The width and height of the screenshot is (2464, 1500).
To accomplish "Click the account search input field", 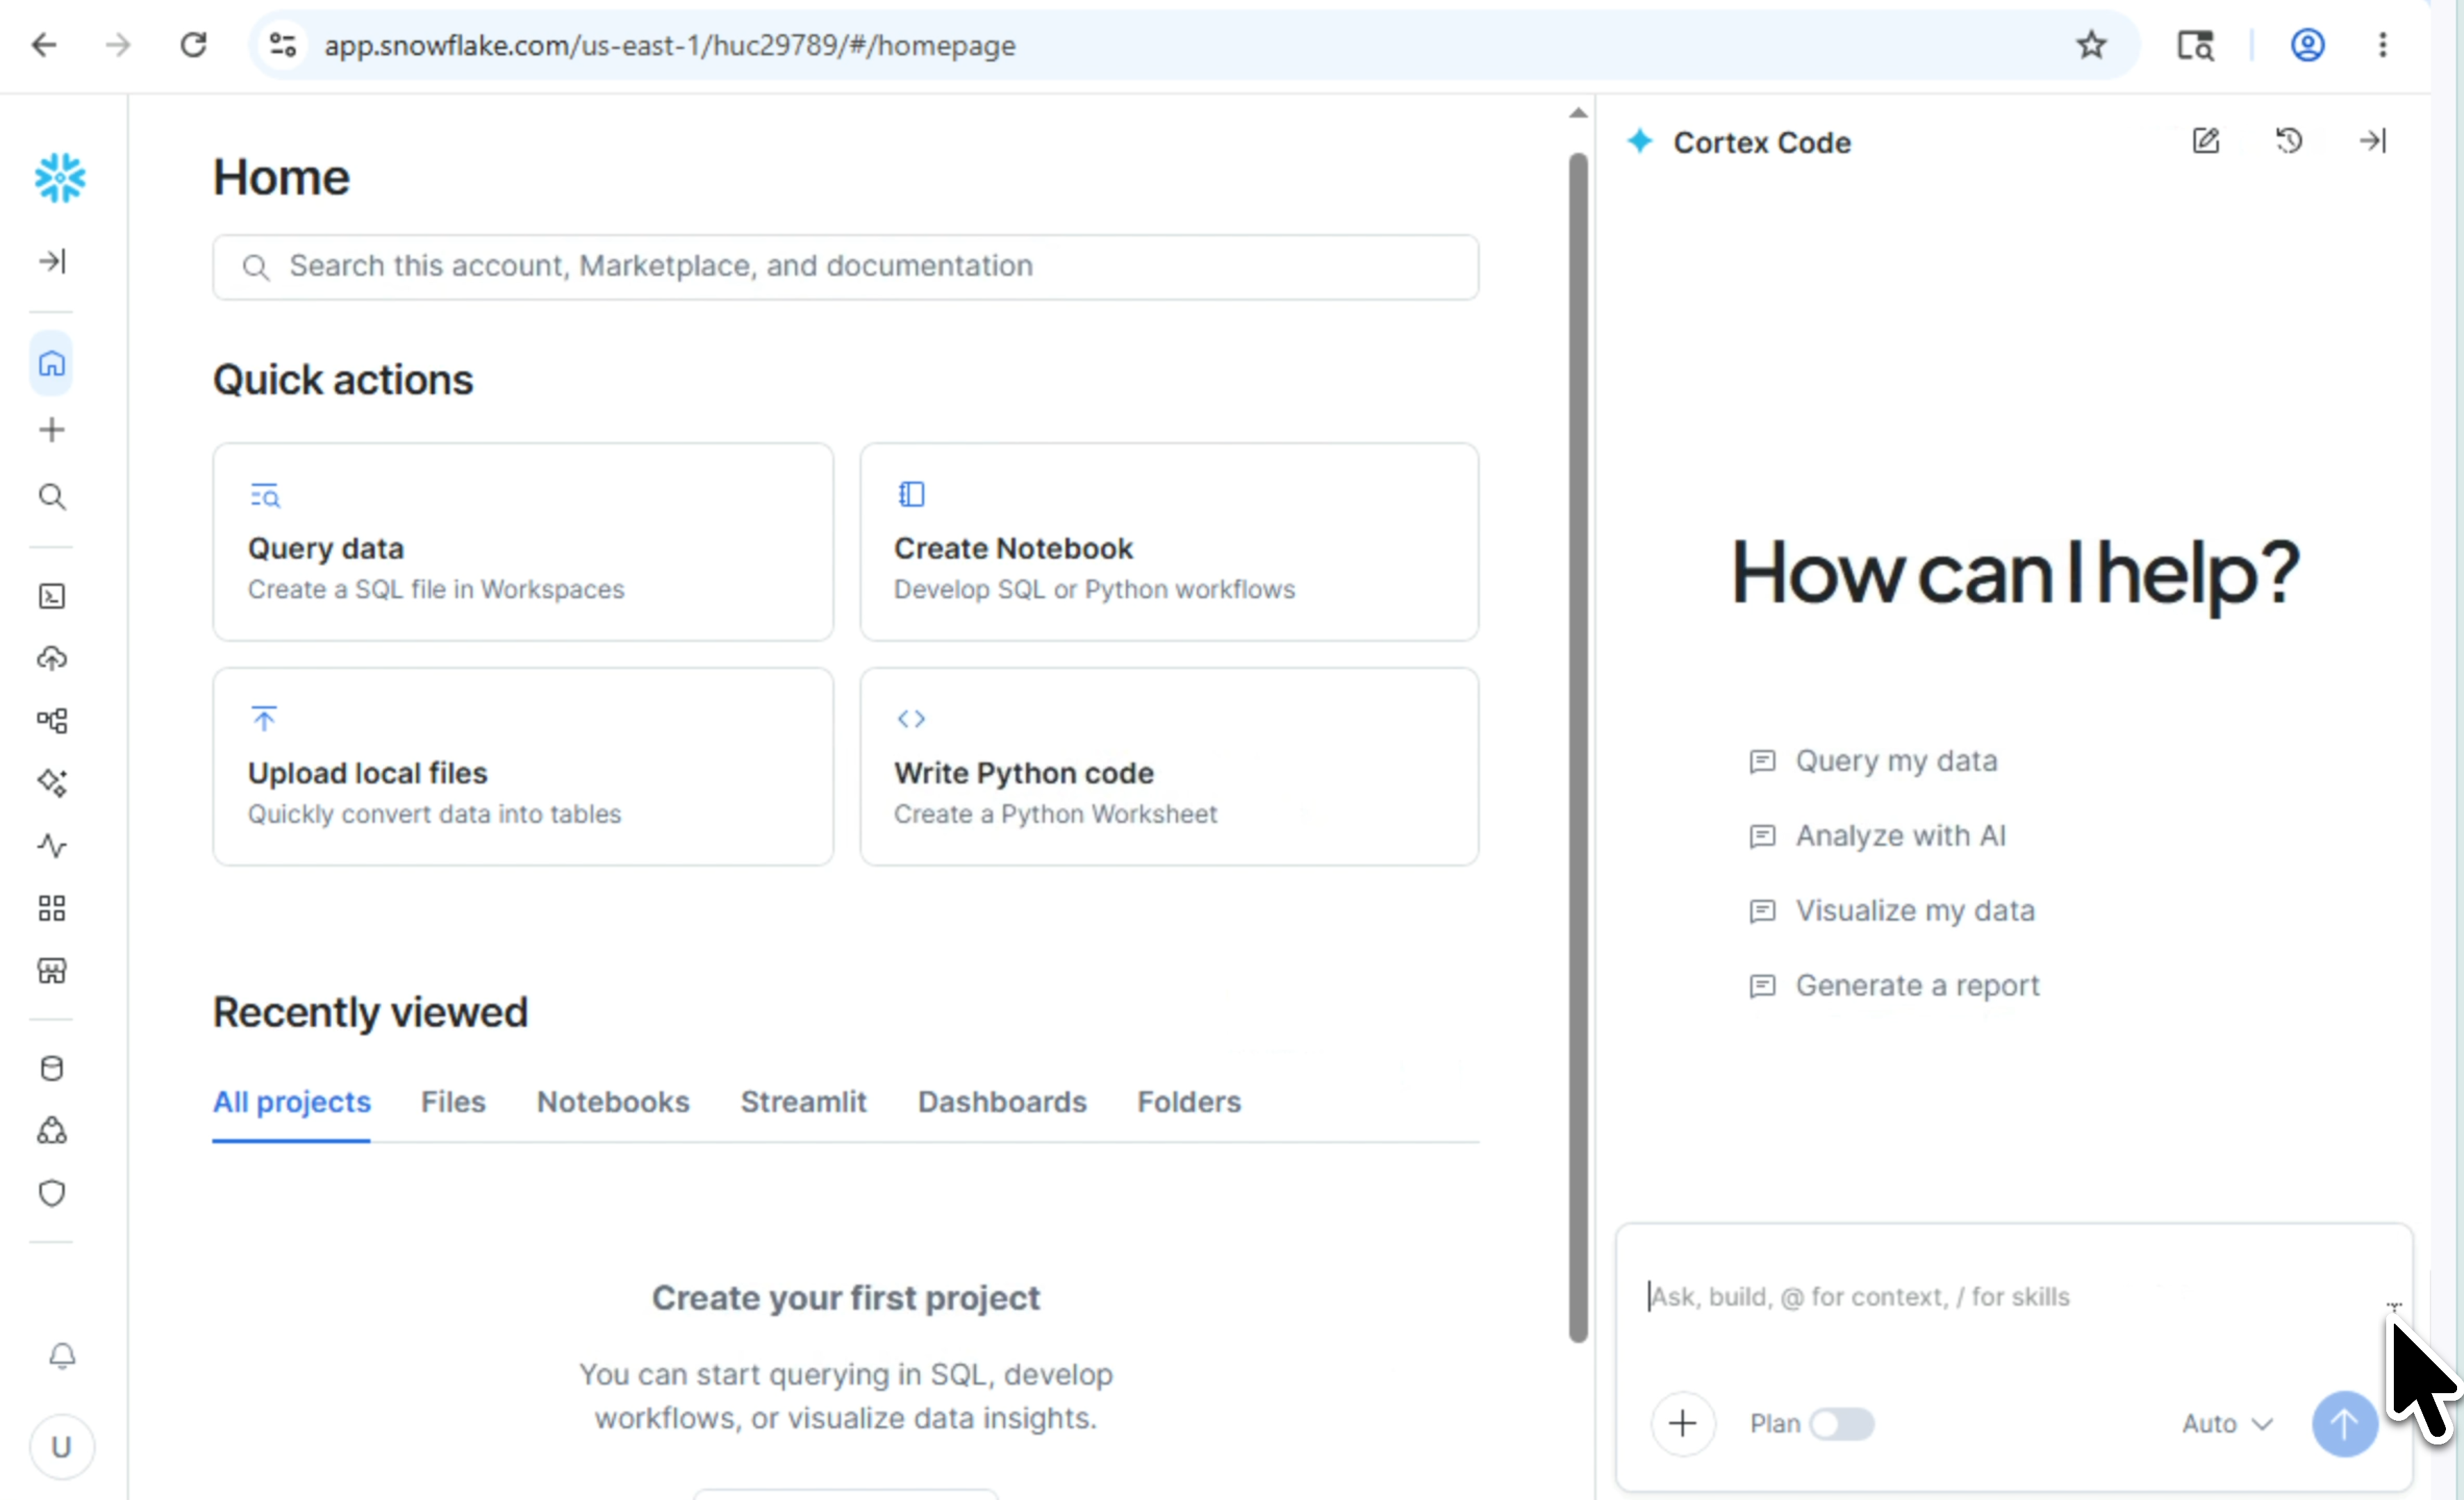I will pos(846,267).
